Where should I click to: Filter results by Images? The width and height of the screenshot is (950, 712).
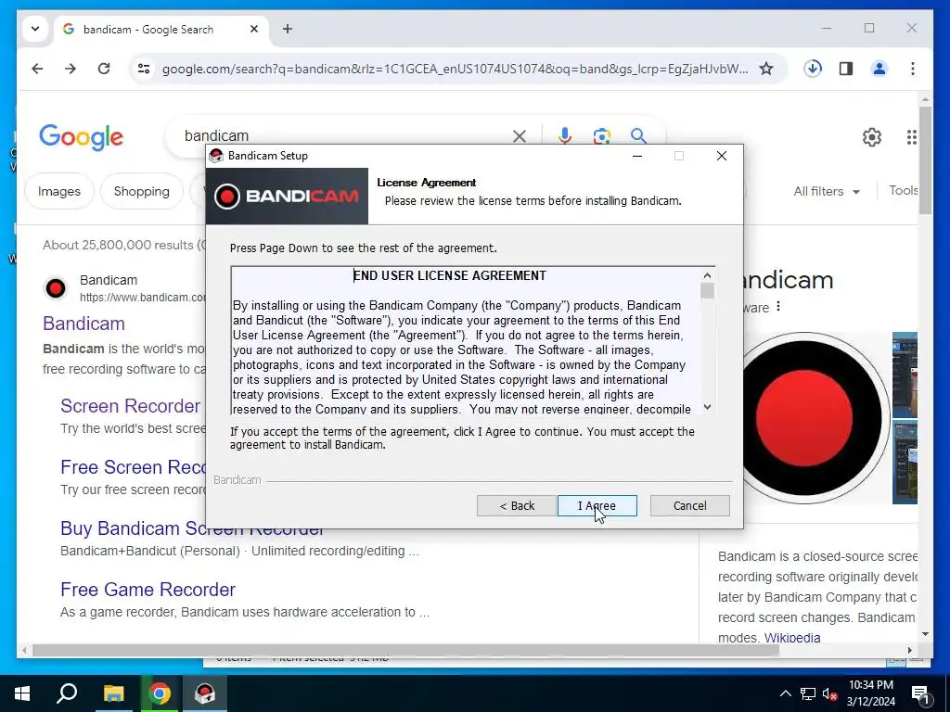(x=59, y=191)
